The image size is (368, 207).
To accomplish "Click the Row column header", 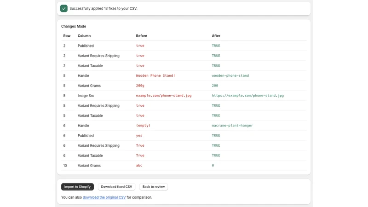I will (67, 36).
